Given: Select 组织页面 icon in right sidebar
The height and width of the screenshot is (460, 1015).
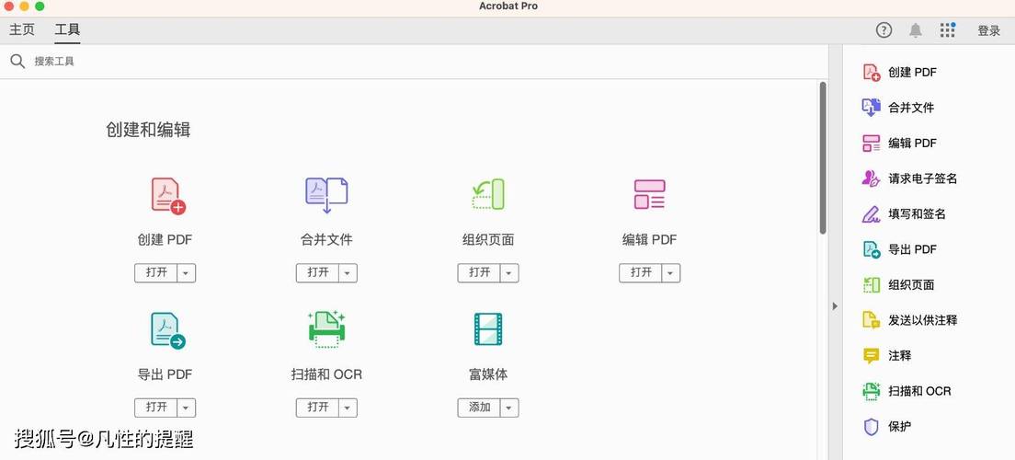Looking at the screenshot, I should click(872, 284).
